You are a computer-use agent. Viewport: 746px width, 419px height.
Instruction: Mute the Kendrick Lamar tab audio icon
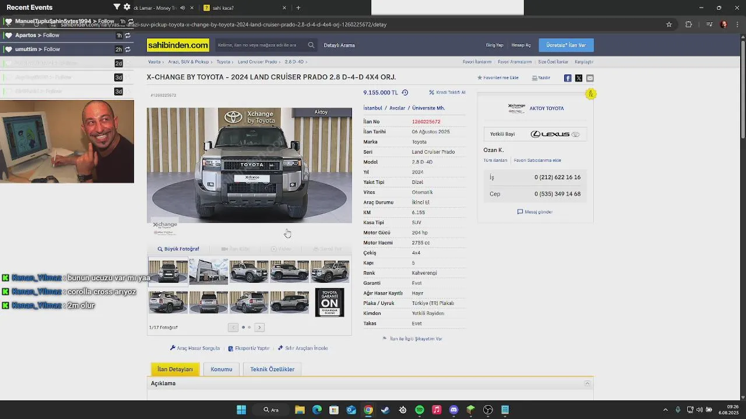(182, 8)
